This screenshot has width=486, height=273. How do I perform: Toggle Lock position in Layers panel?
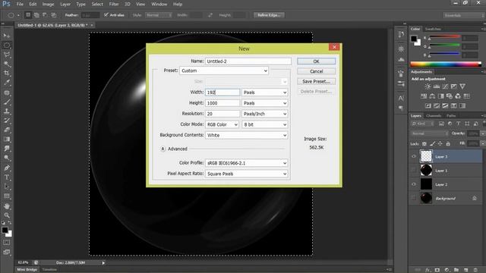coord(440,143)
